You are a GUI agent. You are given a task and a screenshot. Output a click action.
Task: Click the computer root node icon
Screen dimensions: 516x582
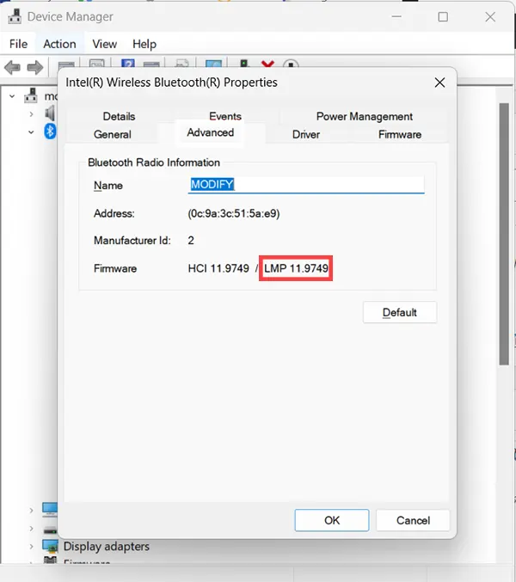(31, 95)
